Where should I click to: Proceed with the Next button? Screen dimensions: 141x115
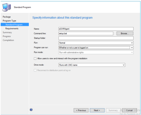(97, 110)
